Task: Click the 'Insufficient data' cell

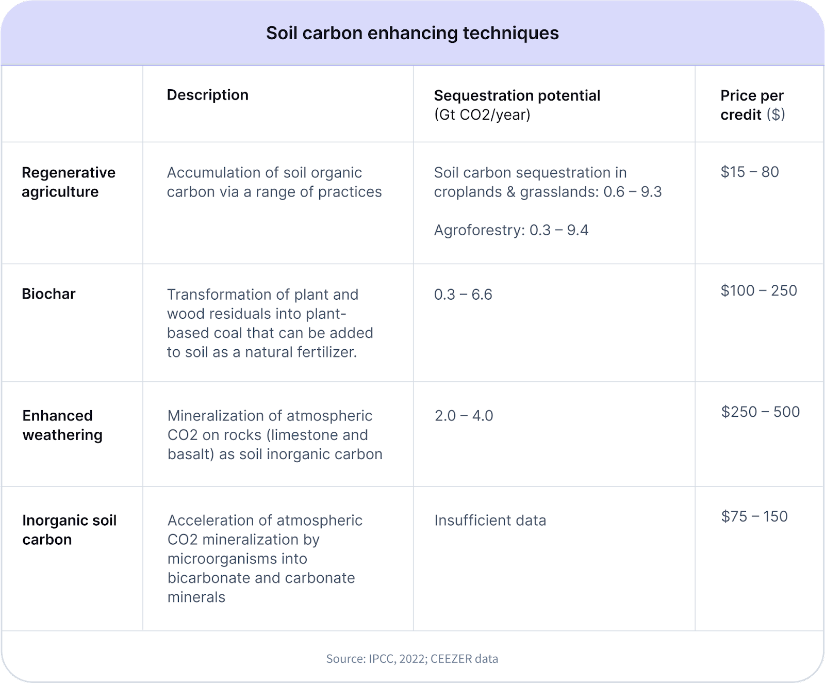Action: point(490,521)
